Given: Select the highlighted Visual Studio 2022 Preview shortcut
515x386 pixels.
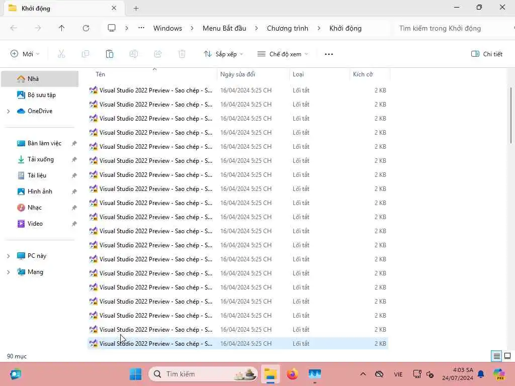Looking at the screenshot, I should coord(238,343).
